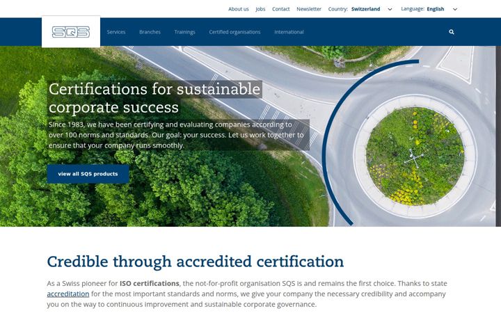The width and height of the screenshot is (501, 313).
Task: Open the Branches menu
Action: click(150, 32)
